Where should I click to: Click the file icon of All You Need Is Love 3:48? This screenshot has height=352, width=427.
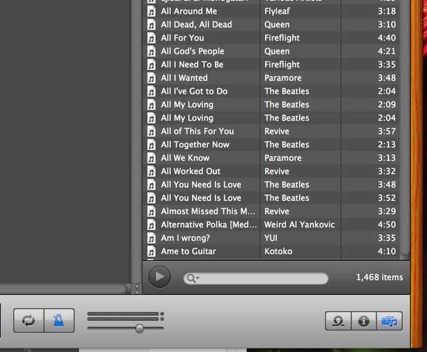point(152,185)
